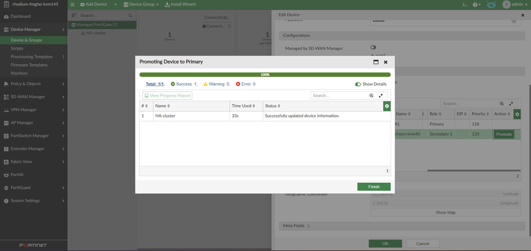Expand the Device Manager sidebar menu
The image size is (531, 251).
(x=33, y=29)
